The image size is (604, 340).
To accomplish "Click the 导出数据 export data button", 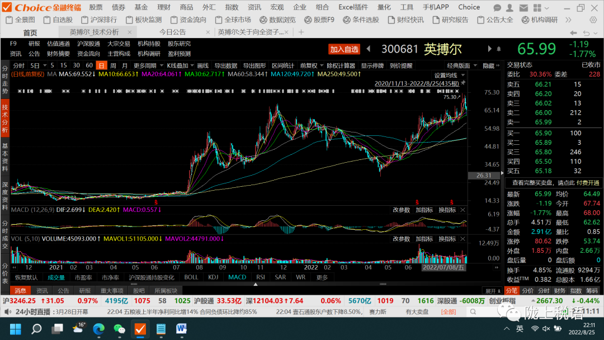I will click(226, 65).
